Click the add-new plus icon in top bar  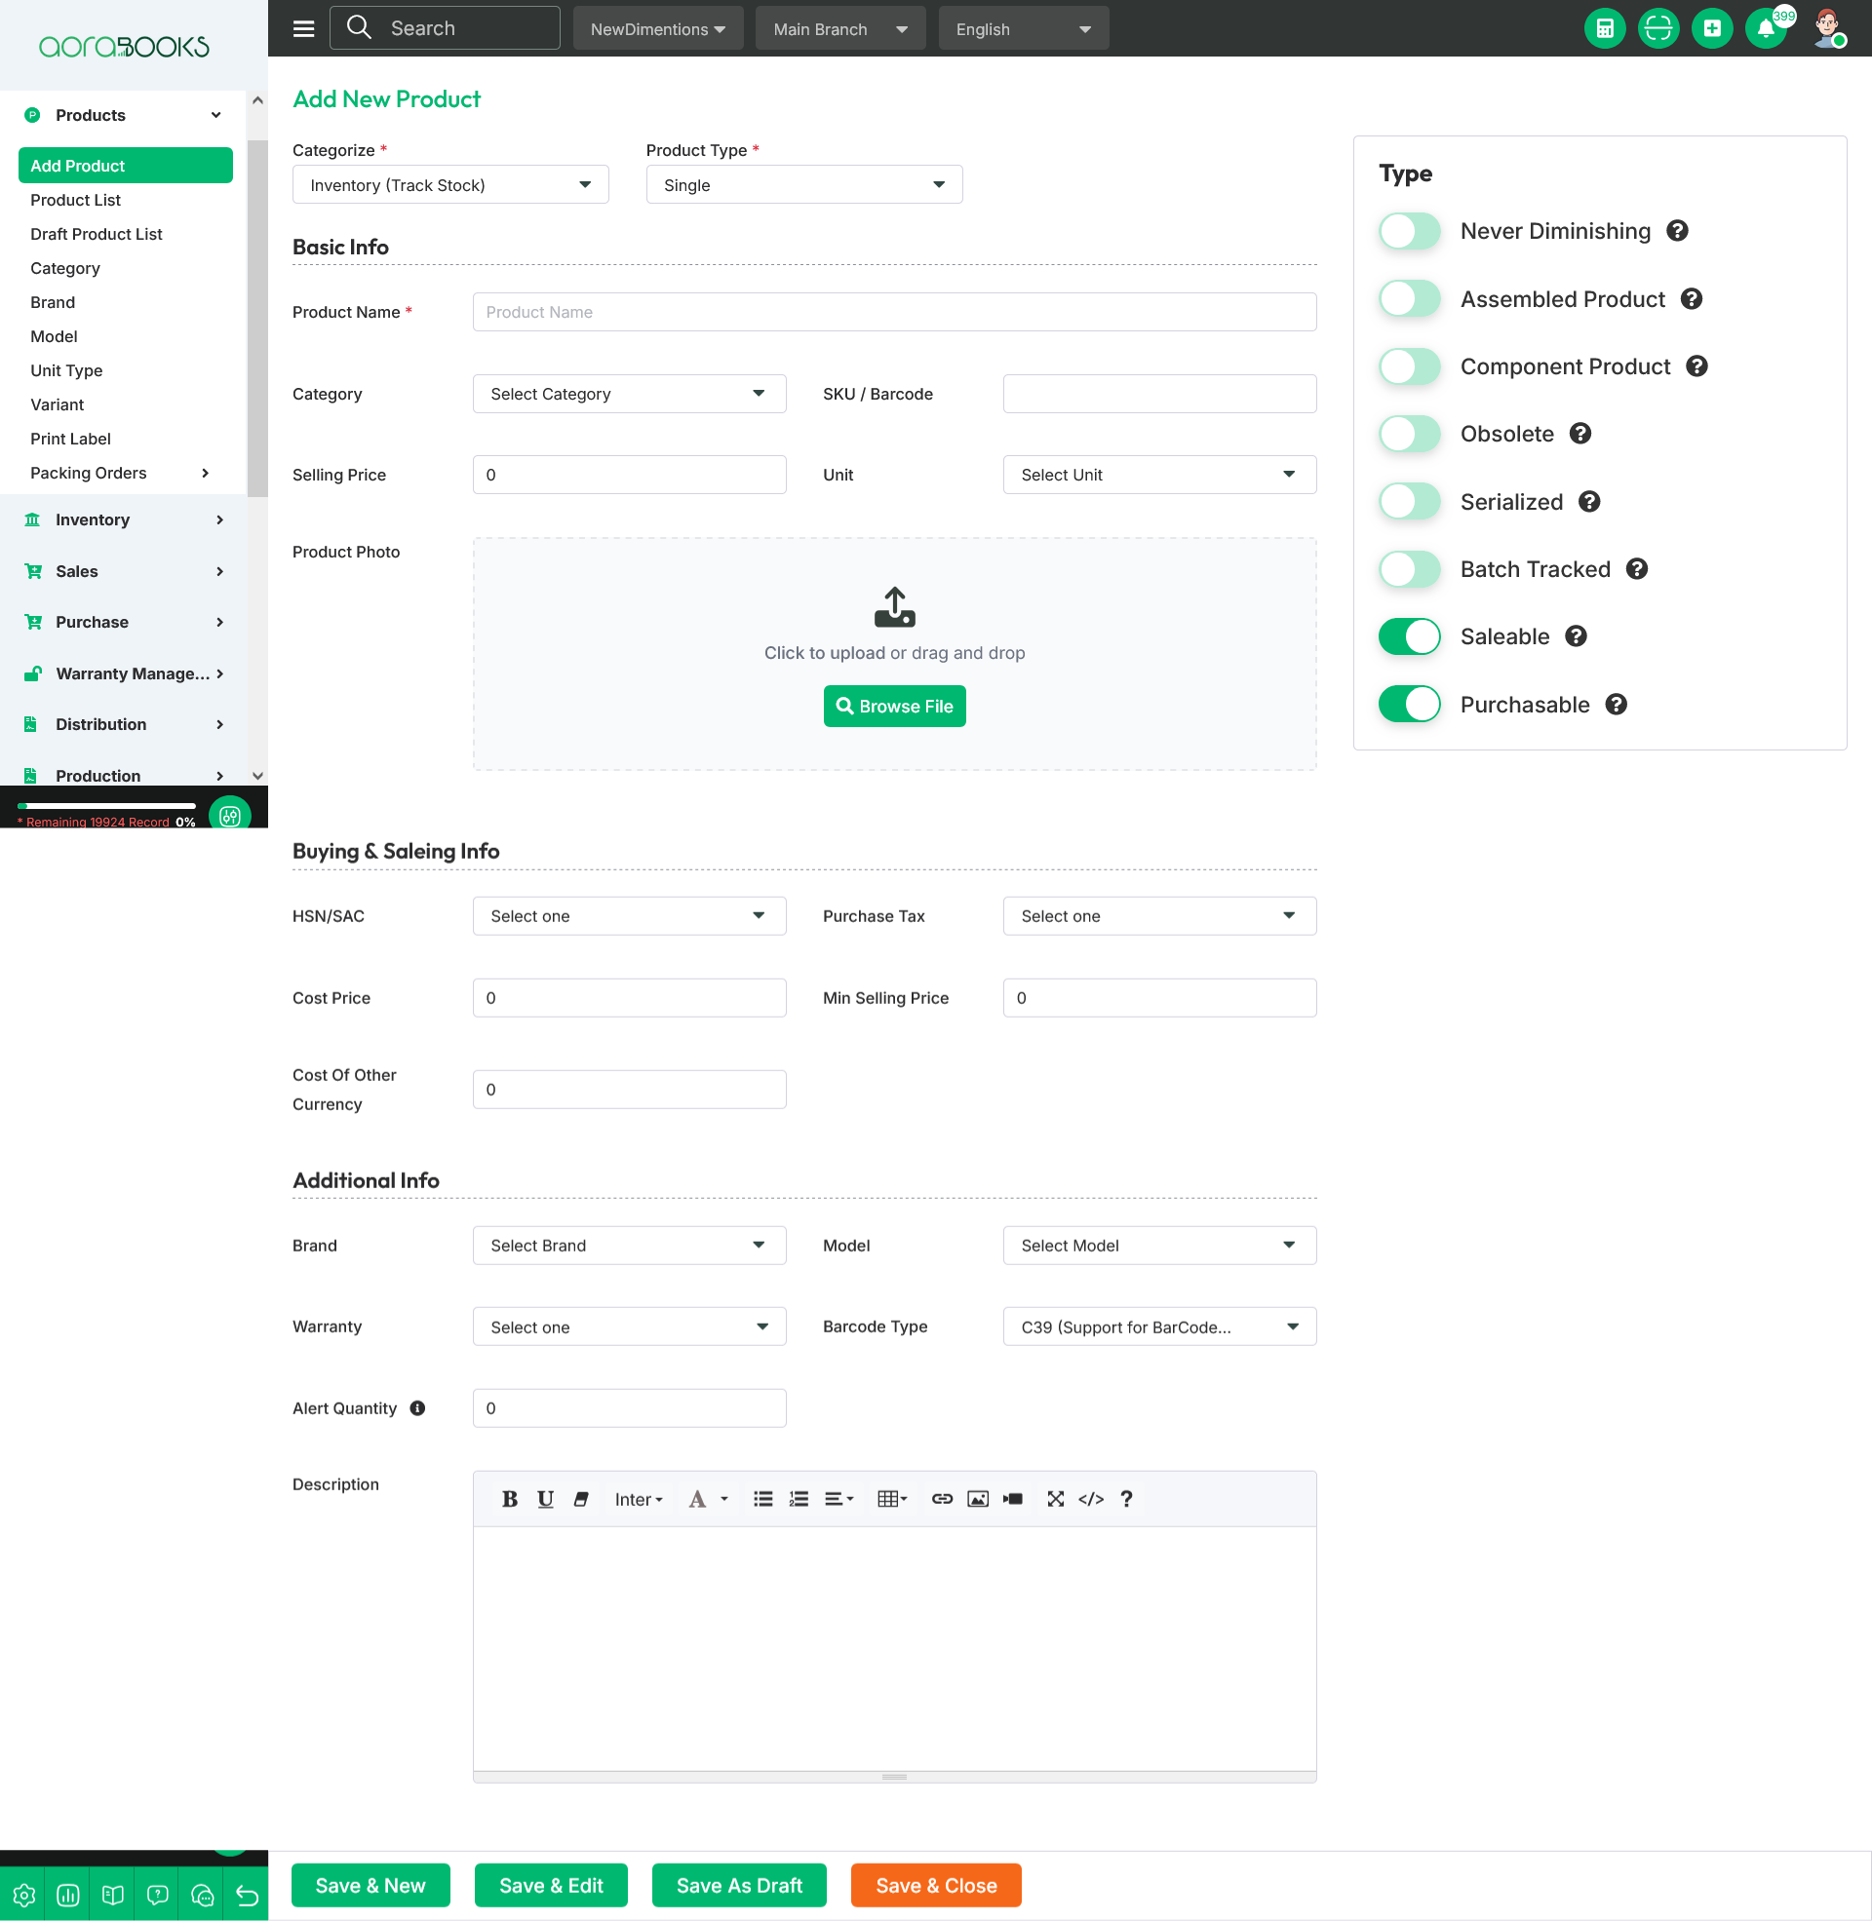click(x=1712, y=28)
